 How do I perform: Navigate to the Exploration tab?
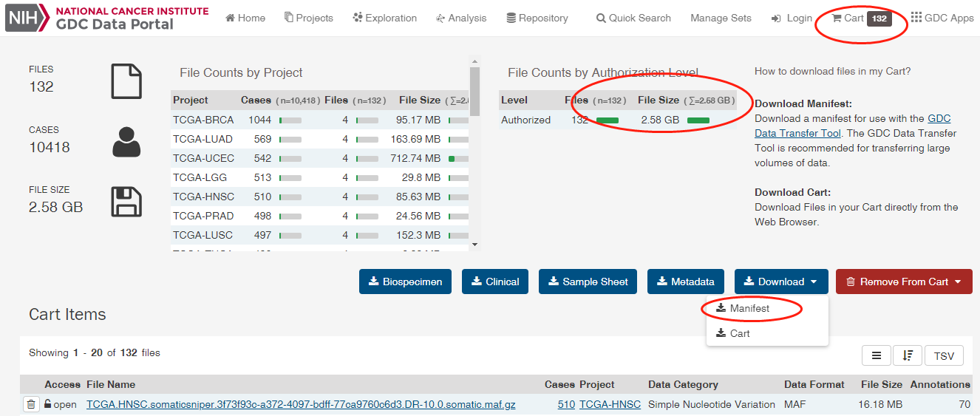pos(384,18)
